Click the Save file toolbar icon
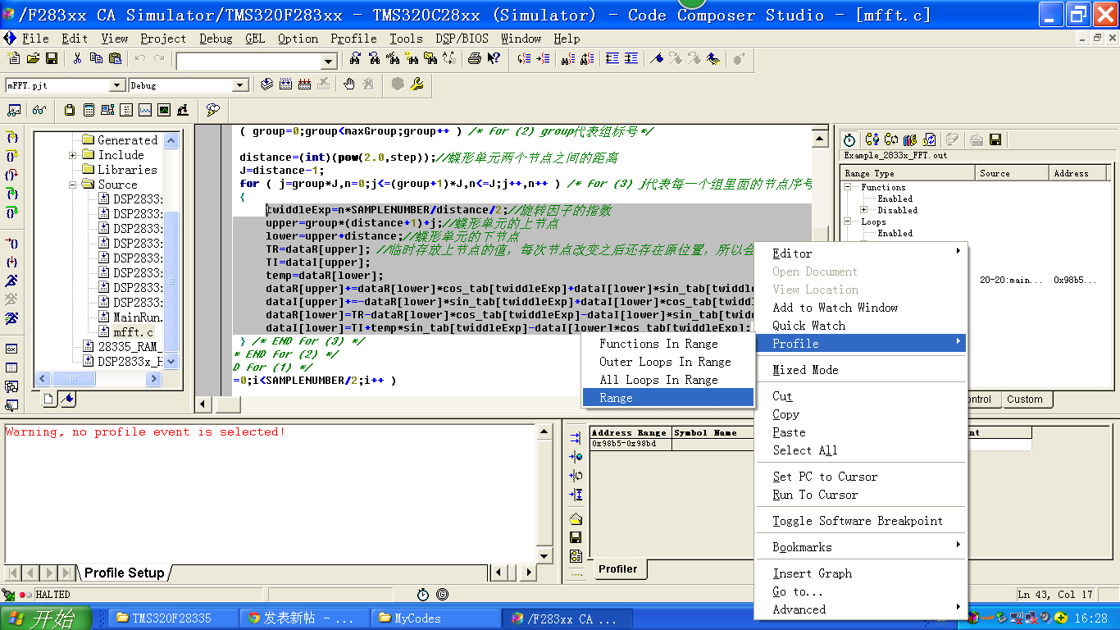The image size is (1120, 630). pyautogui.click(x=52, y=58)
